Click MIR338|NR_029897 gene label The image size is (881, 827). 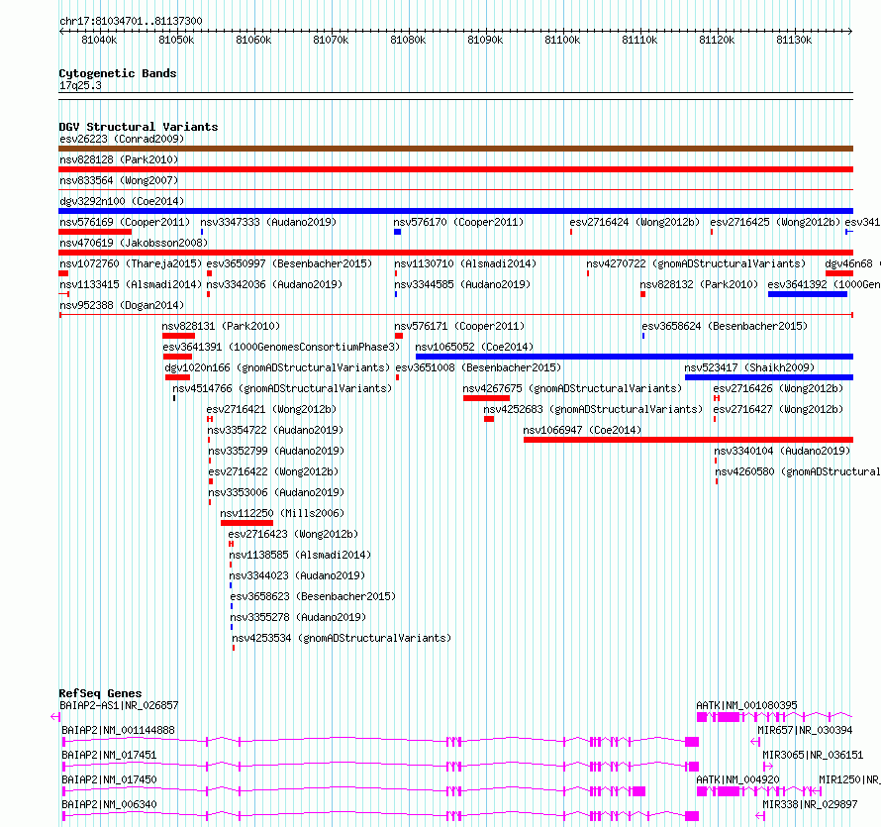[x=810, y=804]
